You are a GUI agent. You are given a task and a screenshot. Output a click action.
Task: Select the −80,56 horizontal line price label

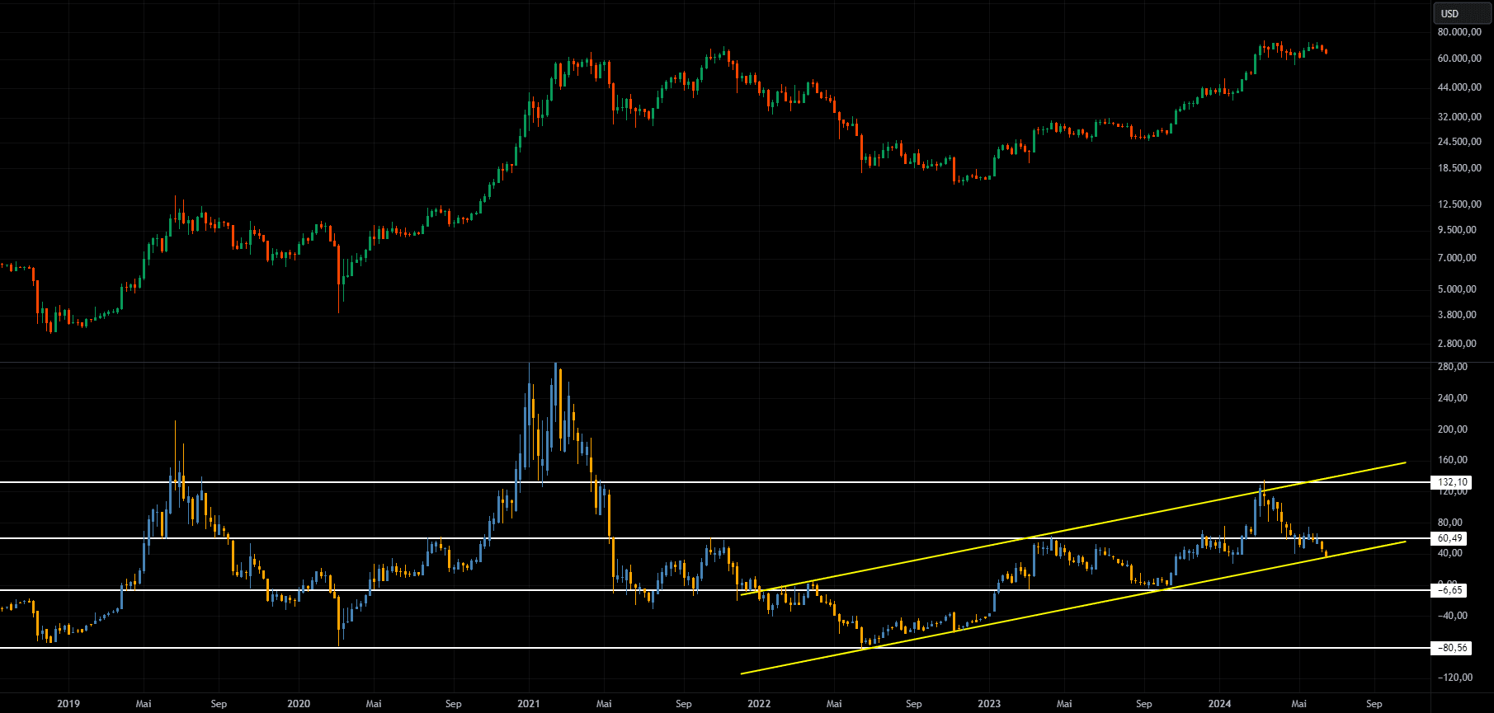click(x=1451, y=648)
